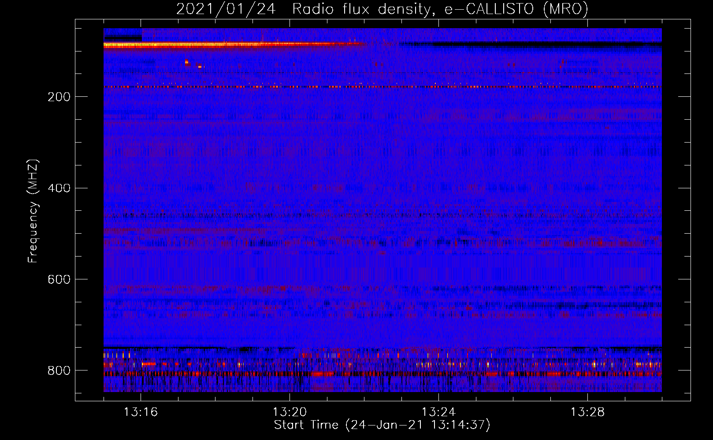Screen dimensions: 713x440
Task: Click the 400 frequency tick label
Action: click(59, 188)
